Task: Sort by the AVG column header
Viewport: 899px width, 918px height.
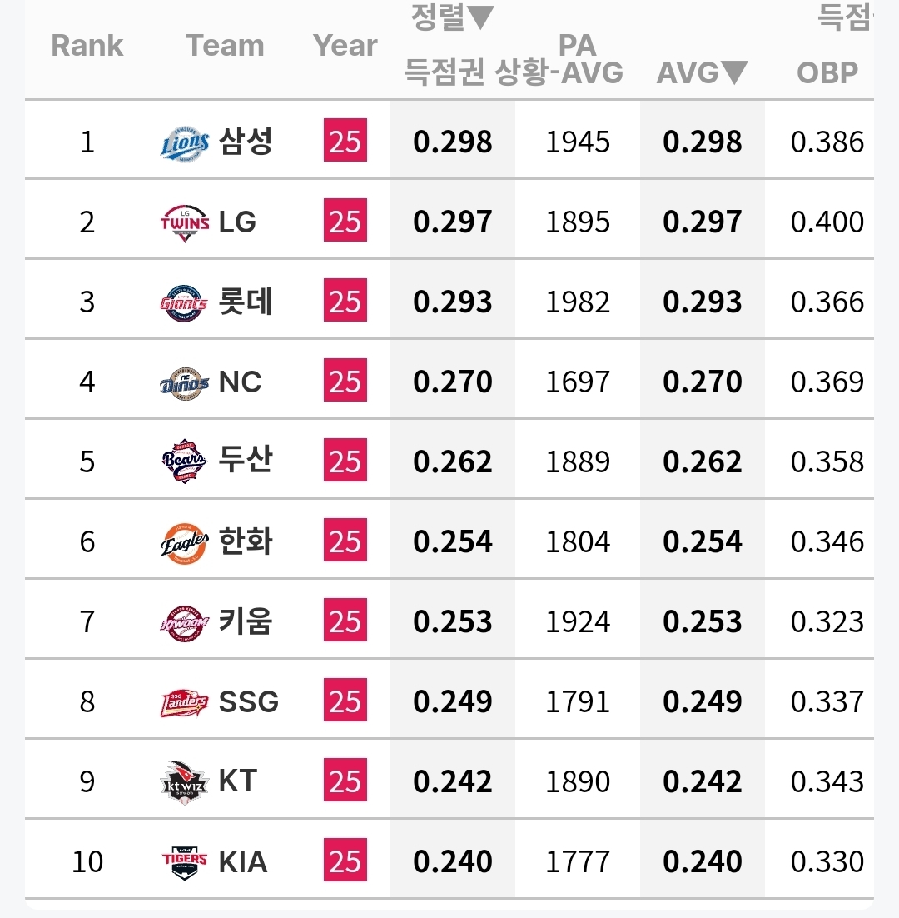Action: 702,73
